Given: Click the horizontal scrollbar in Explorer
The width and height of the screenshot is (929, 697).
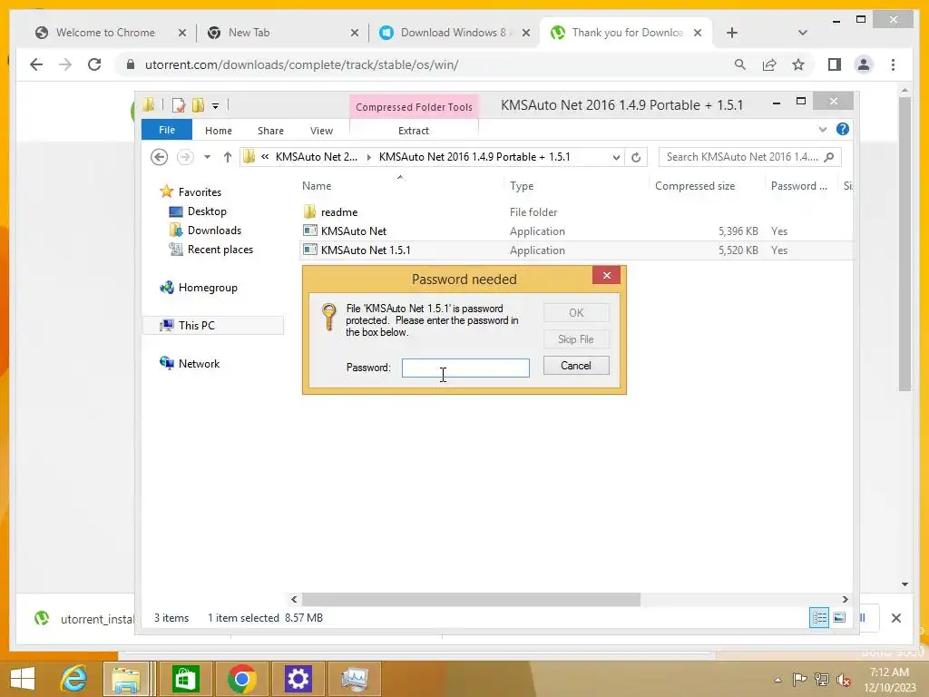Looking at the screenshot, I should click(x=471, y=599).
